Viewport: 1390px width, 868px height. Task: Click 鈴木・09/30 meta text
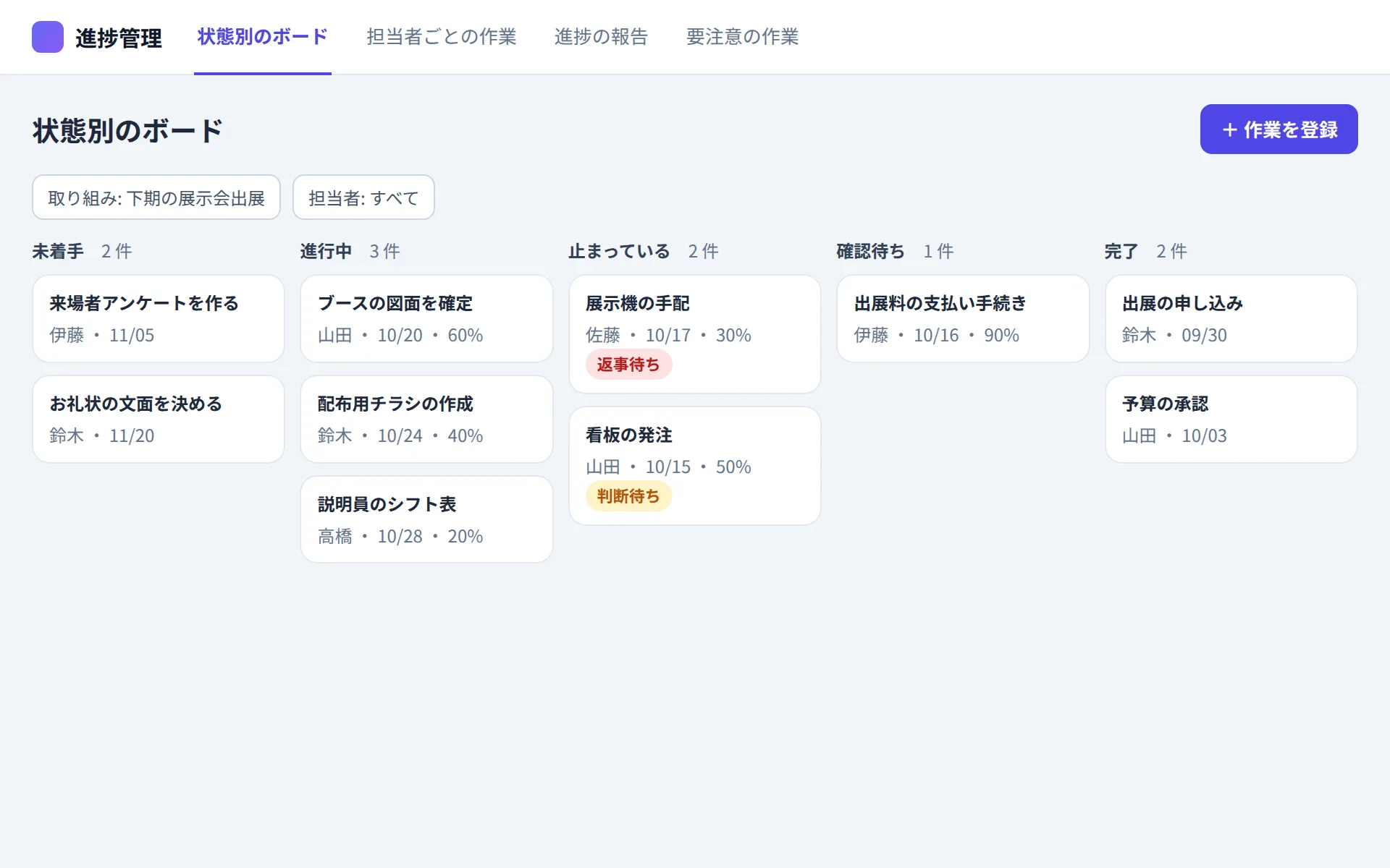click(1174, 335)
